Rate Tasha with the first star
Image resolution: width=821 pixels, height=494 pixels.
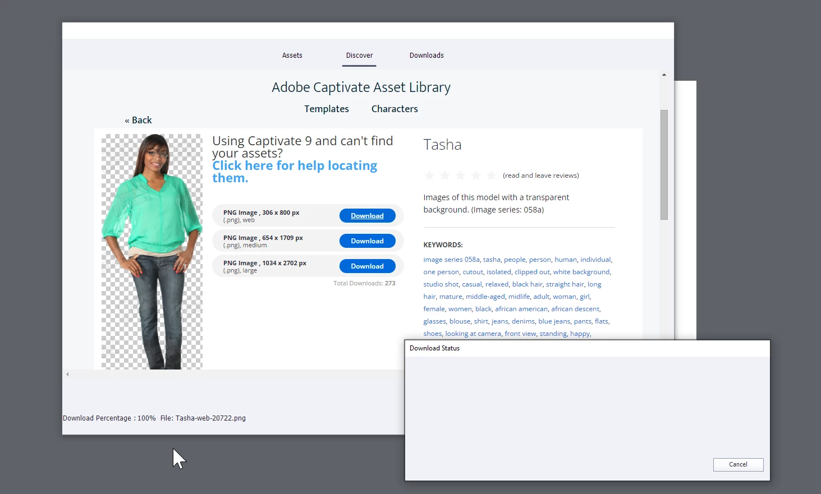click(429, 176)
